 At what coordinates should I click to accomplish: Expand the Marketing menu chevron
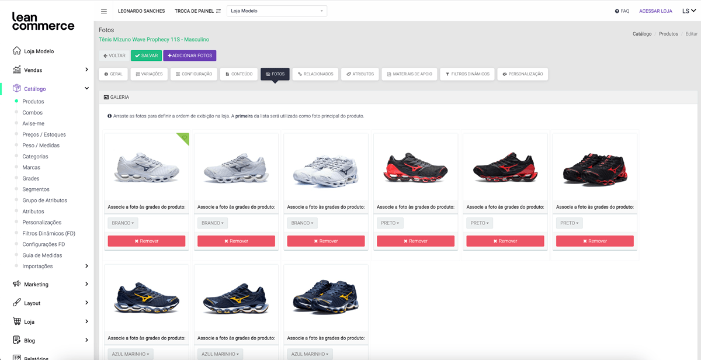pyautogui.click(x=86, y=284)
